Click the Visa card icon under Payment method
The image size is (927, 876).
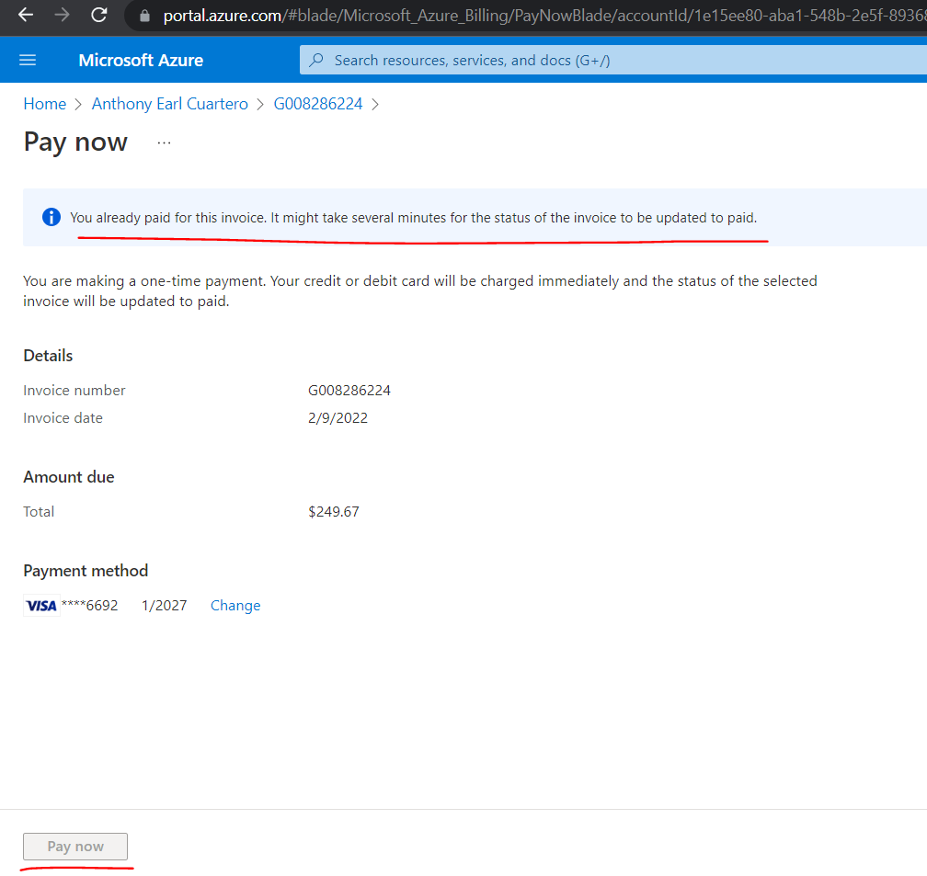[x=40, y=605]
